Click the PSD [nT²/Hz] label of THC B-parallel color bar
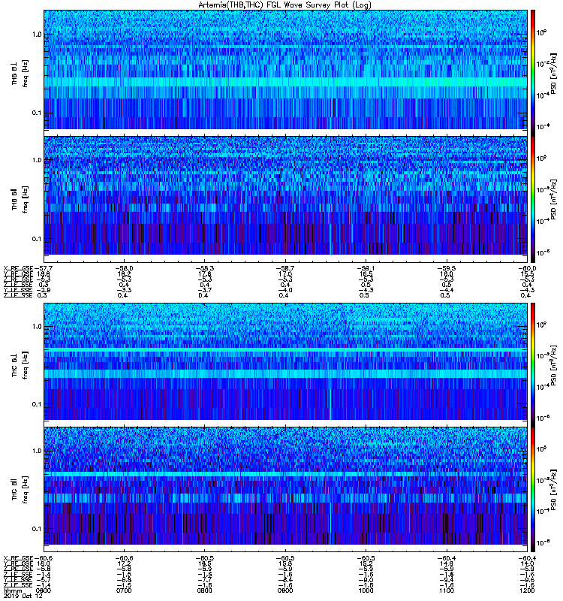This screenshot has height=601, width=563. 553,490
